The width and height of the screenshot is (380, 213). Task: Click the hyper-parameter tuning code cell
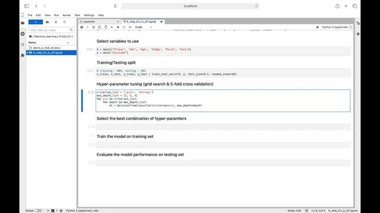click(x=223, y=101)
